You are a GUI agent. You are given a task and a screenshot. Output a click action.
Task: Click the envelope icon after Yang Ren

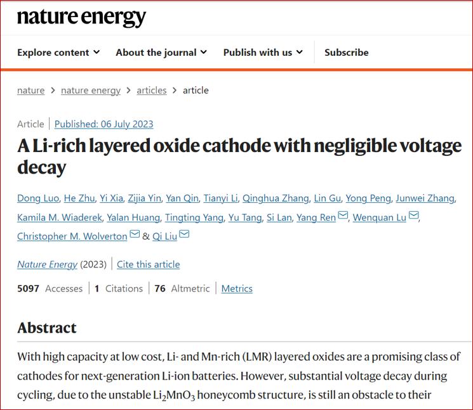[x=343, y=215]
